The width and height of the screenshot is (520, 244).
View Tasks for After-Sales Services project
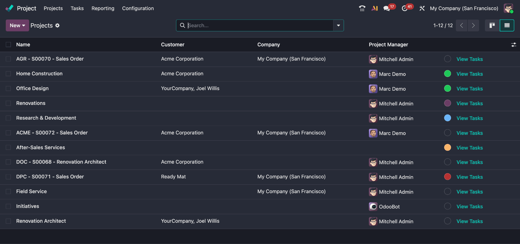[470, 148]
